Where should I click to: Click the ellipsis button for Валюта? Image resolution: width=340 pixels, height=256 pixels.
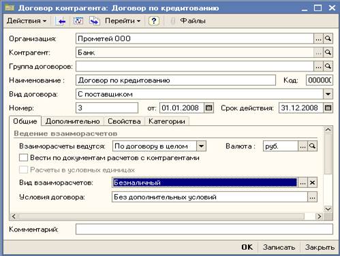pyautogui.click(x=303, y=146)
